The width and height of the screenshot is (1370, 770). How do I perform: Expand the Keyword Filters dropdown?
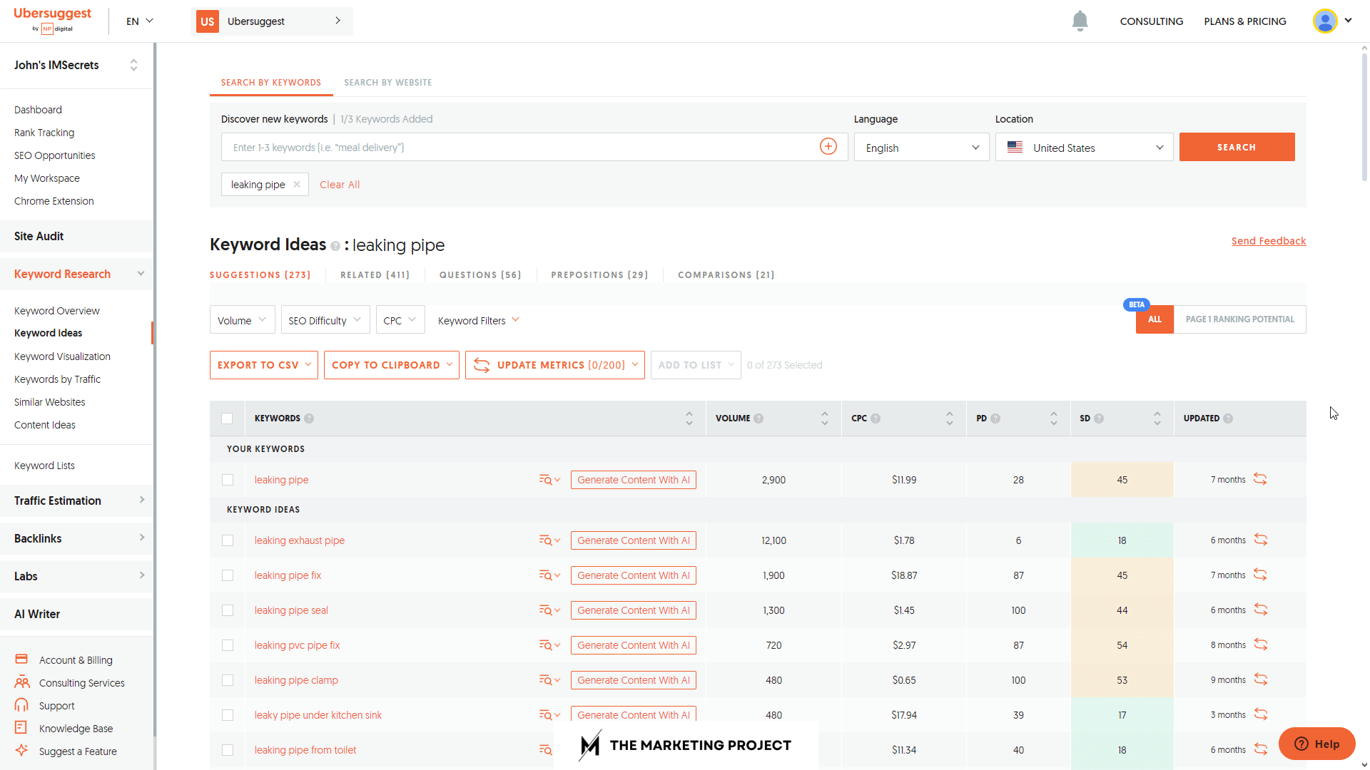(x=478, y=320)
